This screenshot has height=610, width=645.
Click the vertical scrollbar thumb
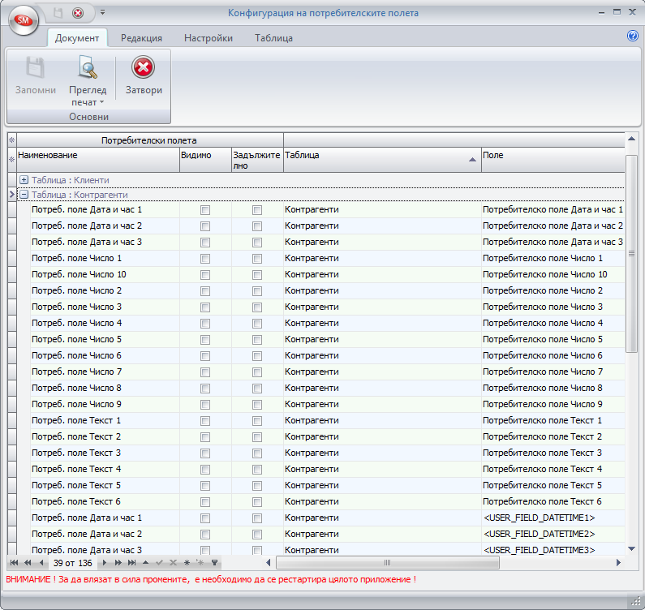[x=631, y=254]
